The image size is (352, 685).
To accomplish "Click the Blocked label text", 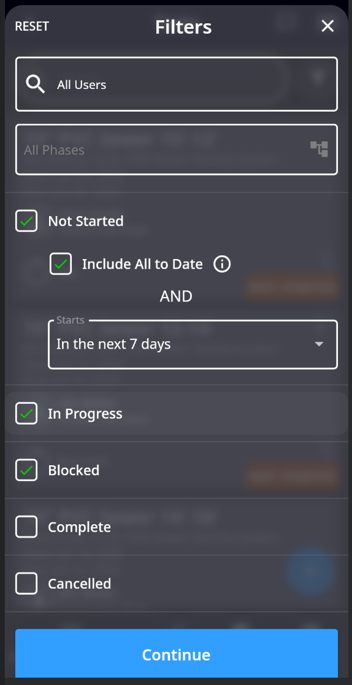I will coord(74,471).
